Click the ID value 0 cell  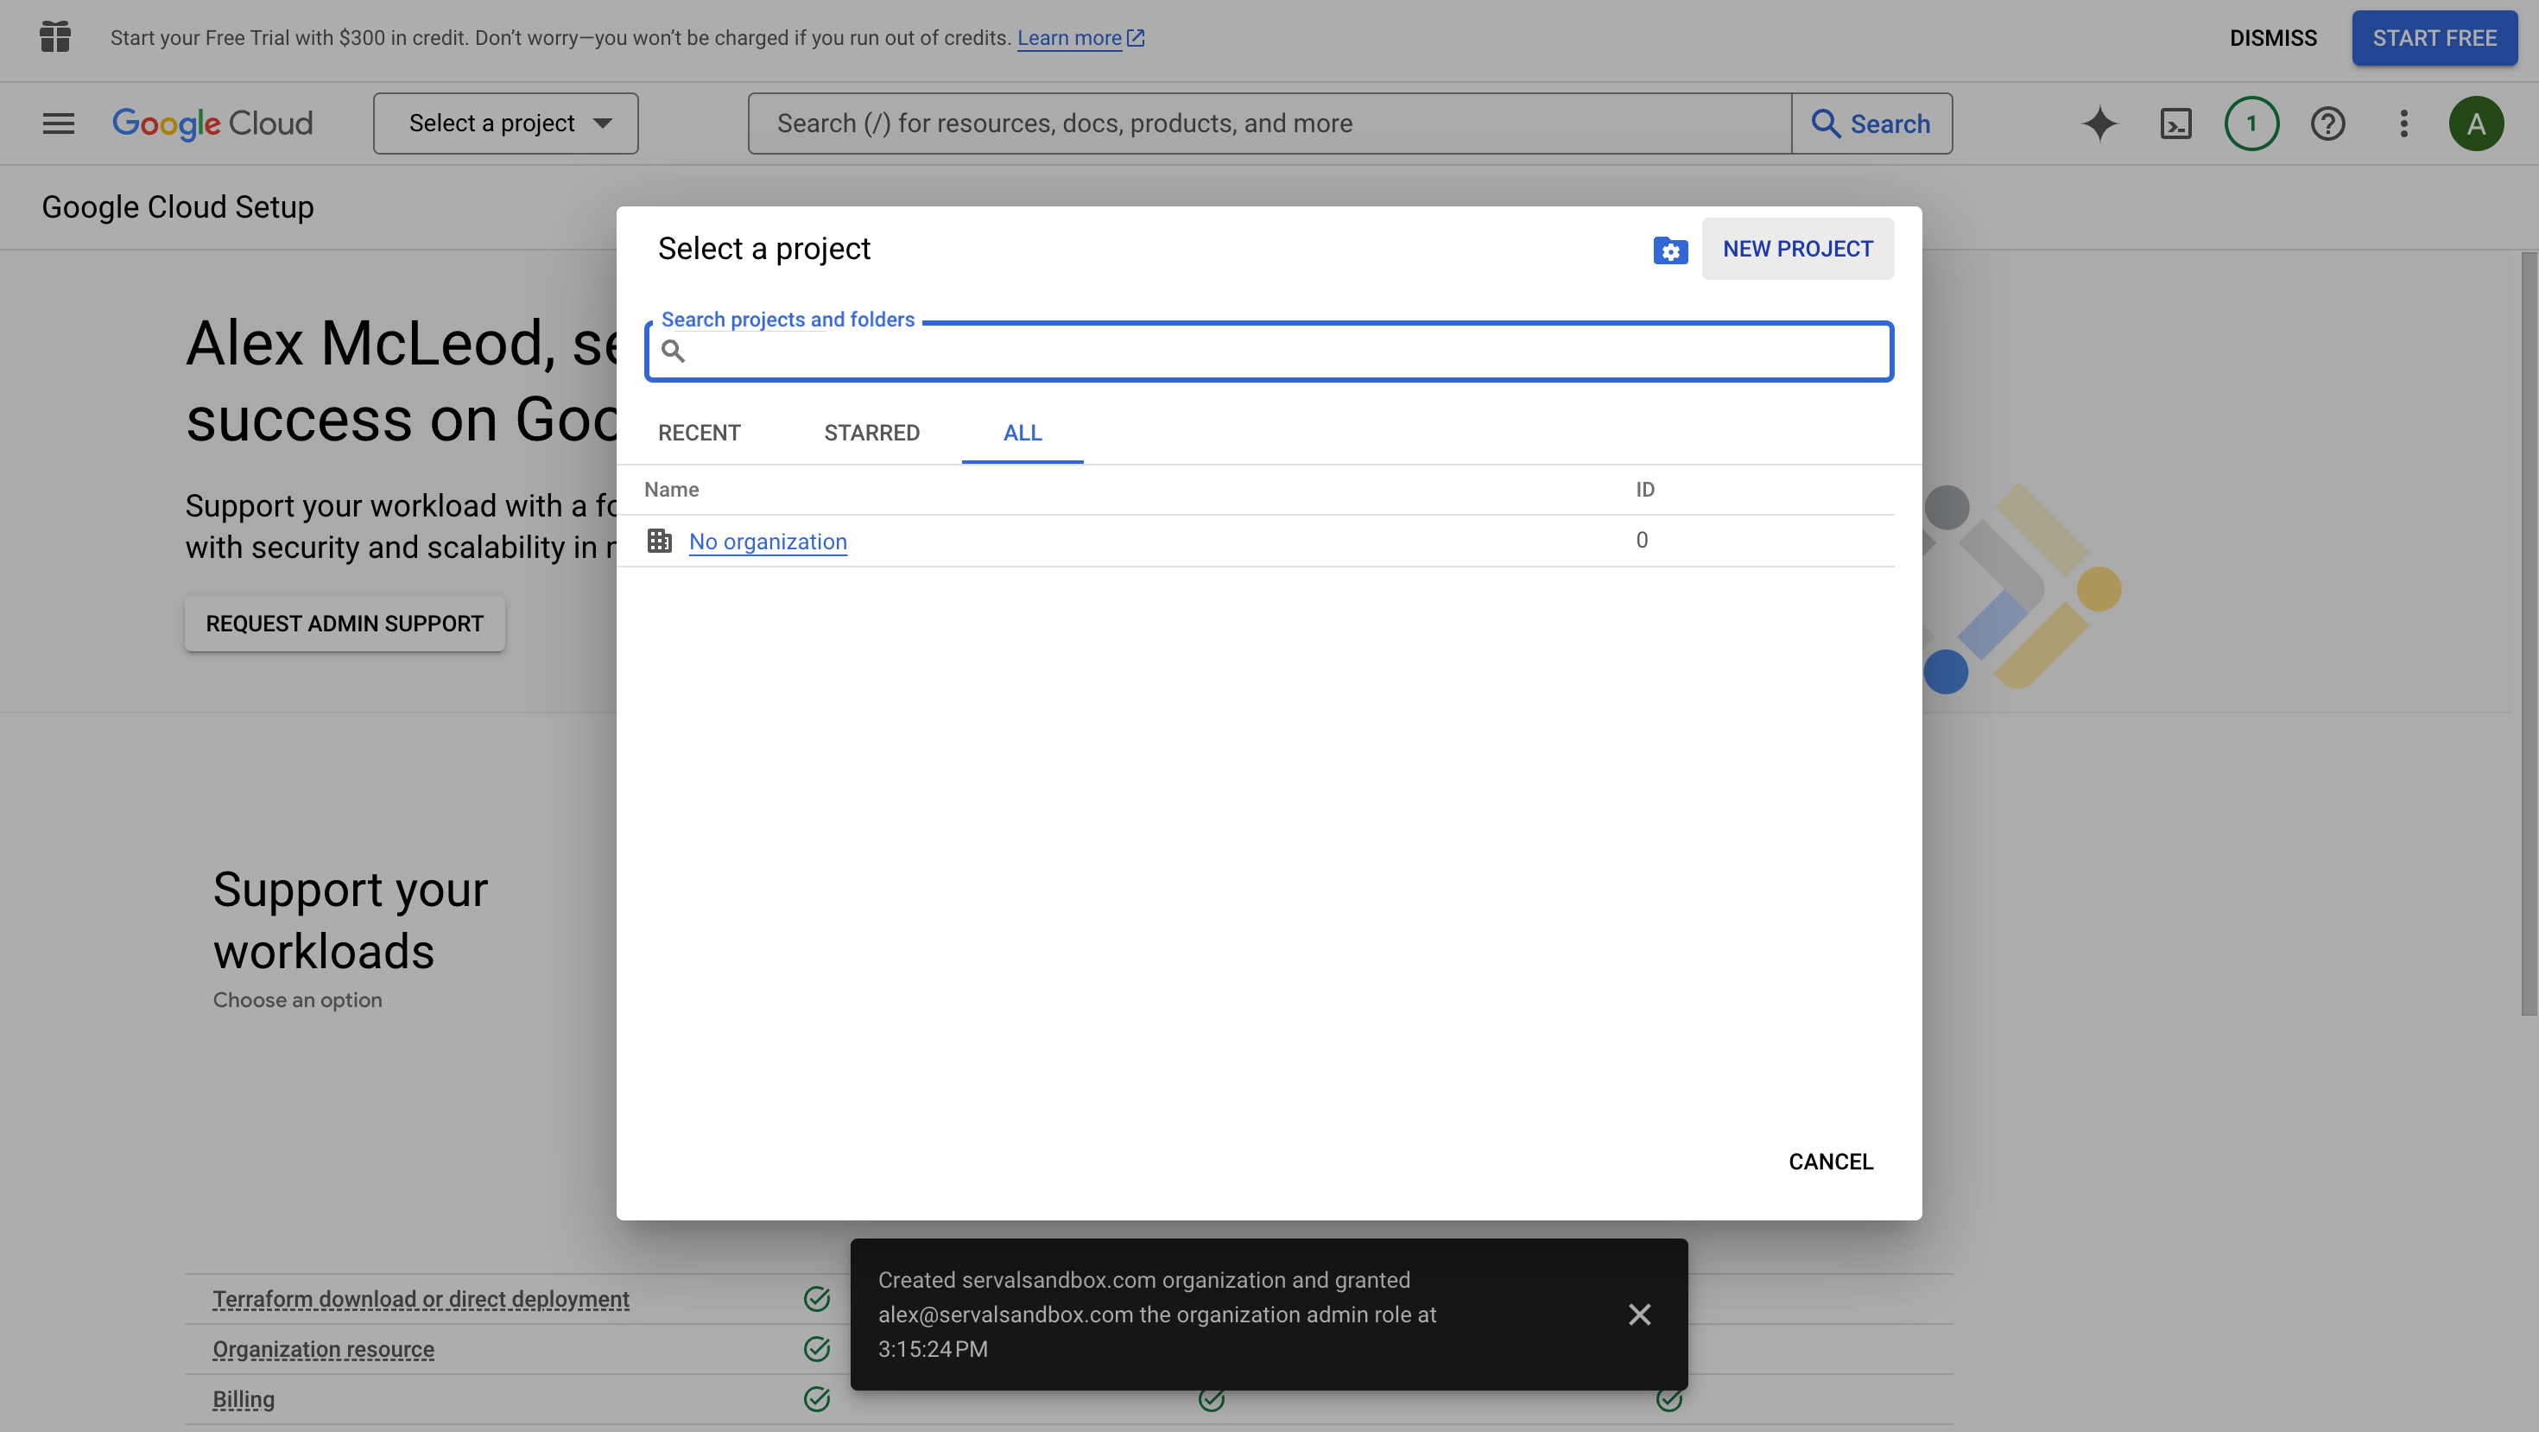pos(1642,540)
